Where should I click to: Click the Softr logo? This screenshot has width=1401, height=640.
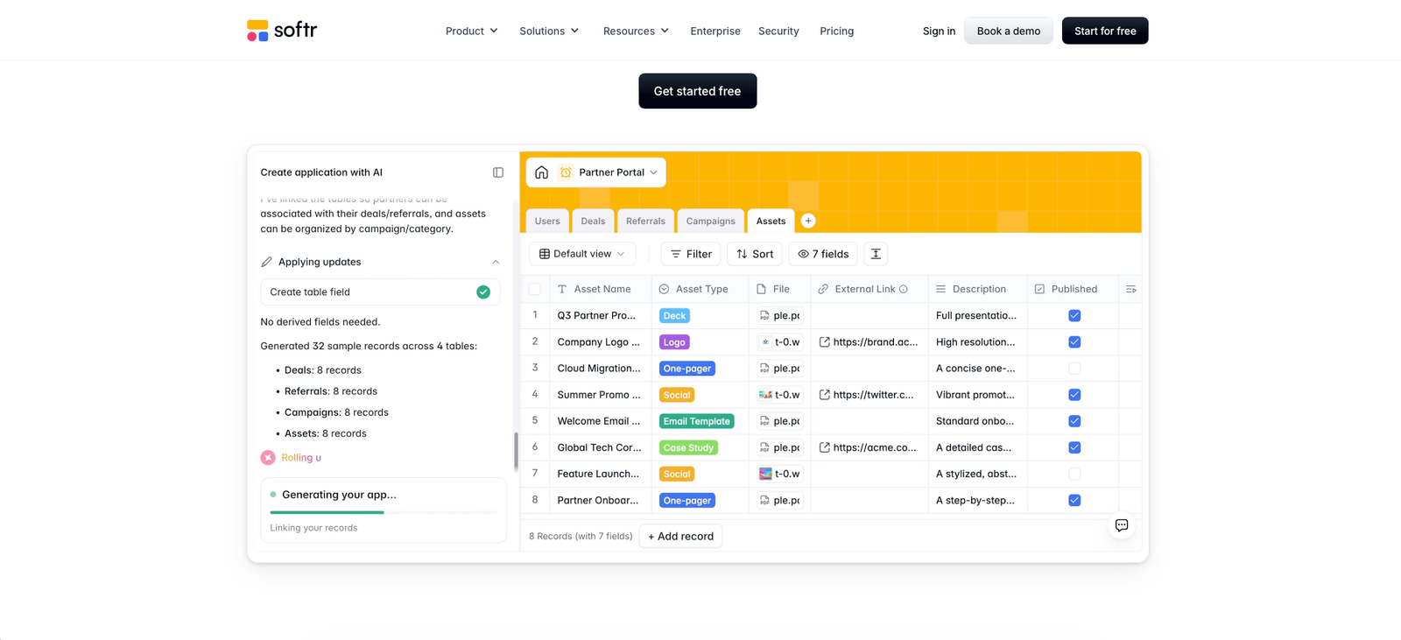point(282,31)
